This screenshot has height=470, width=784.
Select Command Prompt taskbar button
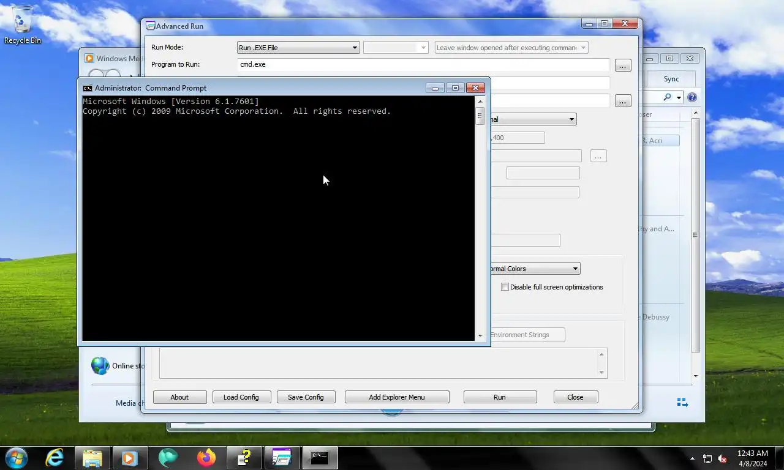click(x=320, y=457)
